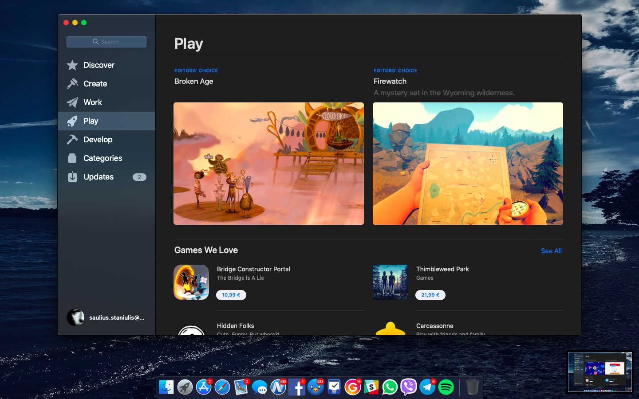Click See All for Games We Love

[x=551, y=251]
